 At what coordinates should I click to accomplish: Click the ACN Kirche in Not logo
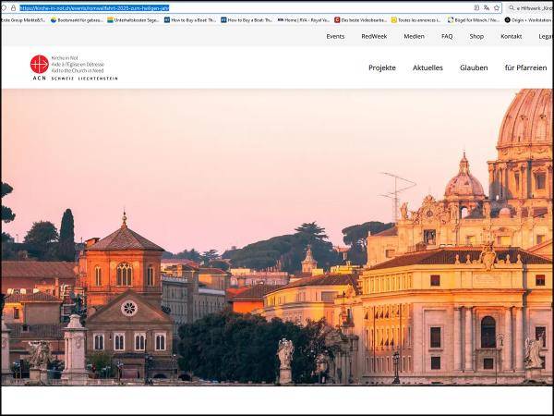pyautogui.click(x=74, y=67)
